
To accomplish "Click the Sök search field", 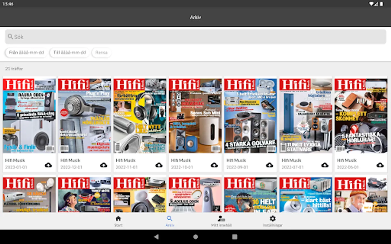I will (195, 37).
